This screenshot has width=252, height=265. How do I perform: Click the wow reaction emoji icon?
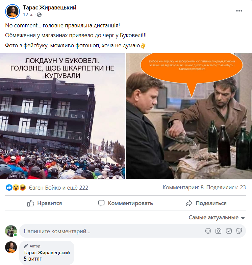coord(16,187)
